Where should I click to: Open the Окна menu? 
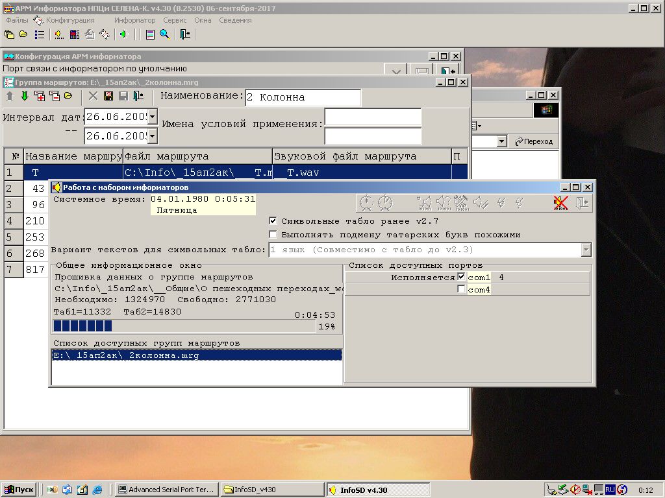pyautogui.click(x=203, y=20)
